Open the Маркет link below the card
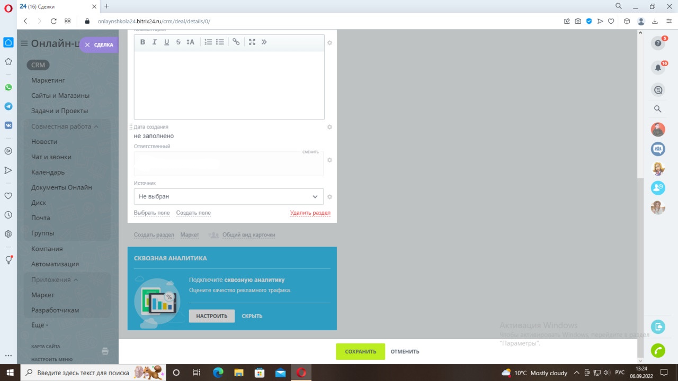The image size is (678, 381). tap(190, 235)
